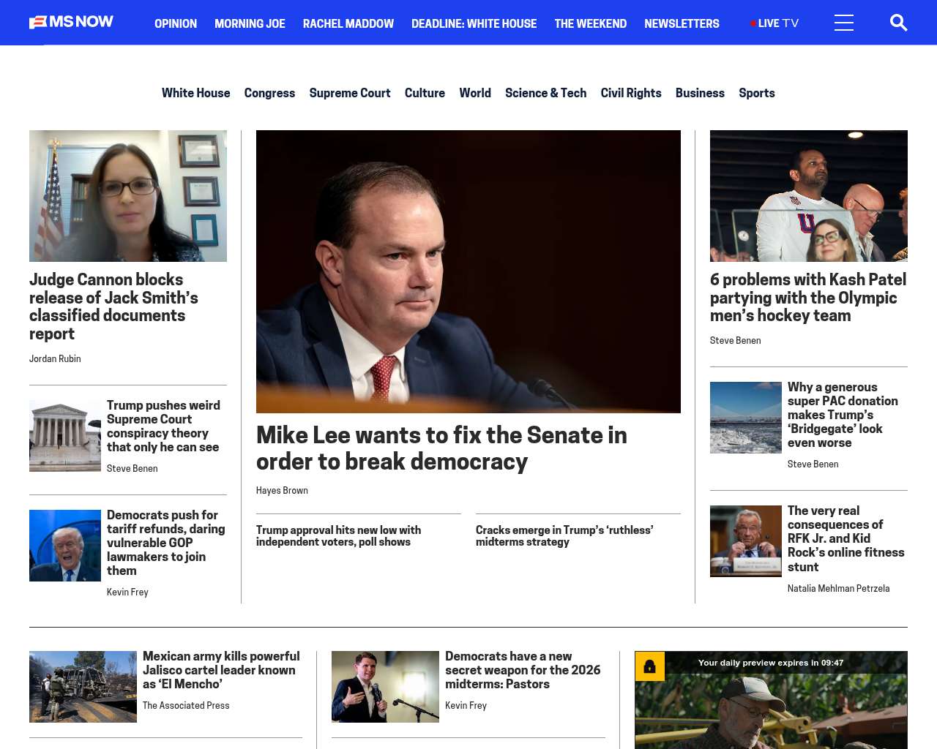Open the search magnifier icon
The image size is (937, 749).
898,23
